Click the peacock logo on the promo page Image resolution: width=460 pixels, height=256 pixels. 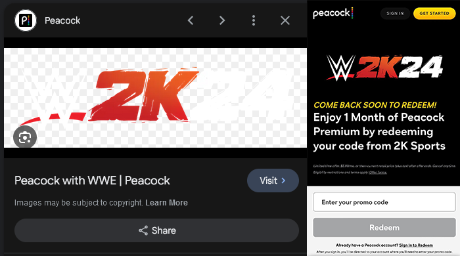[x=333, y=14]
